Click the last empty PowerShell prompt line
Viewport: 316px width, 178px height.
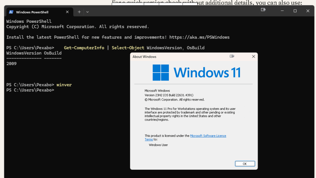(x=30, y=90)
